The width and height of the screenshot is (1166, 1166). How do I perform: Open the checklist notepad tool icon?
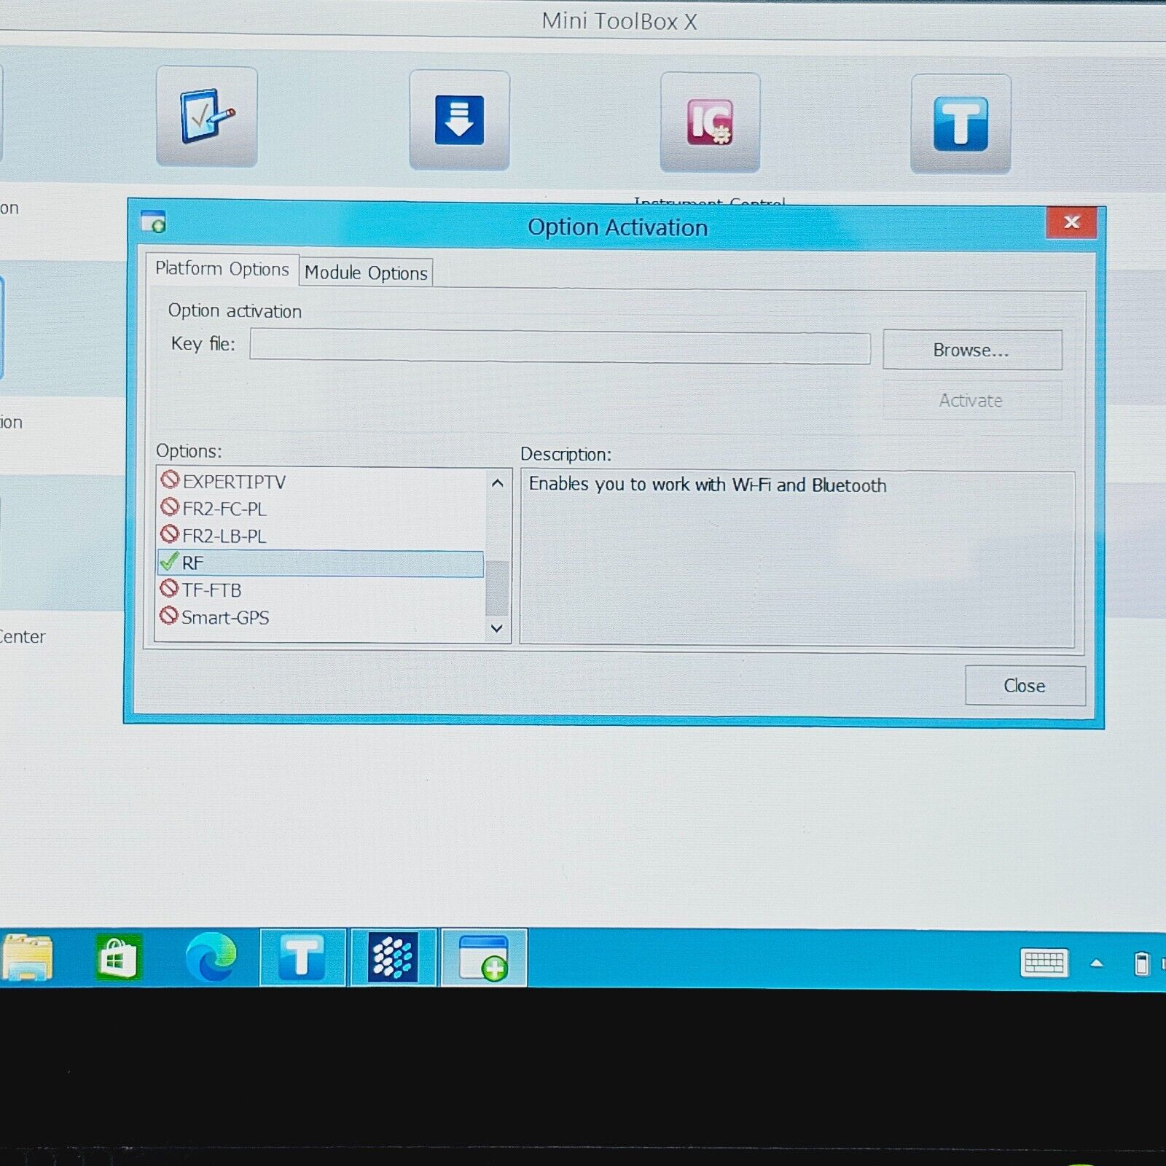tap(206, 117)
